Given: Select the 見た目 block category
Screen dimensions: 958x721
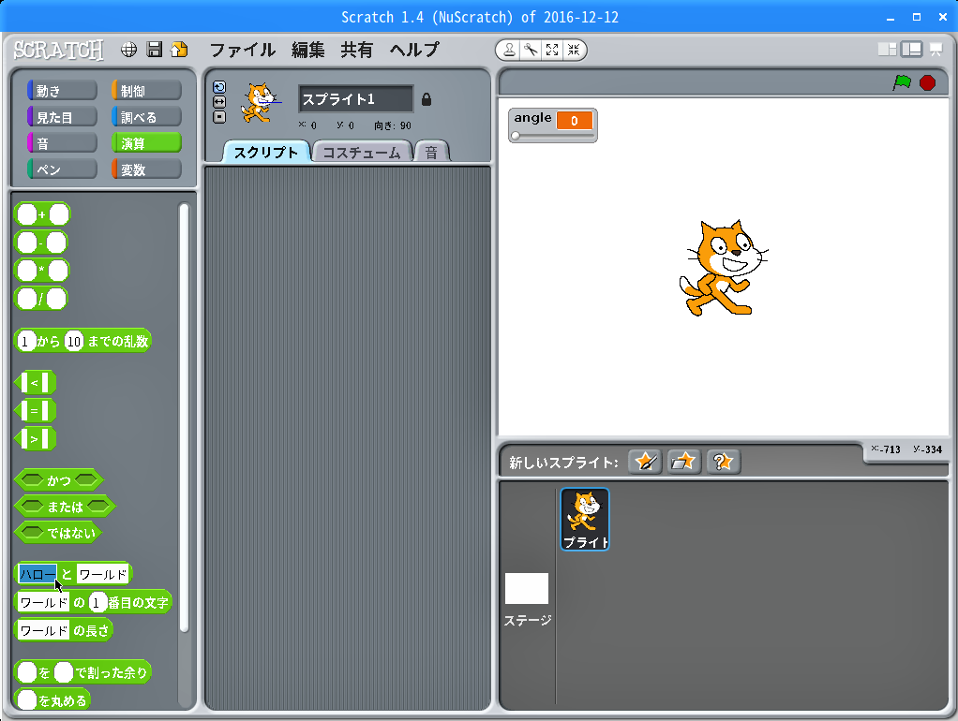Looking at the screenshot, I should pyautogui.click(x=62, y=117).
